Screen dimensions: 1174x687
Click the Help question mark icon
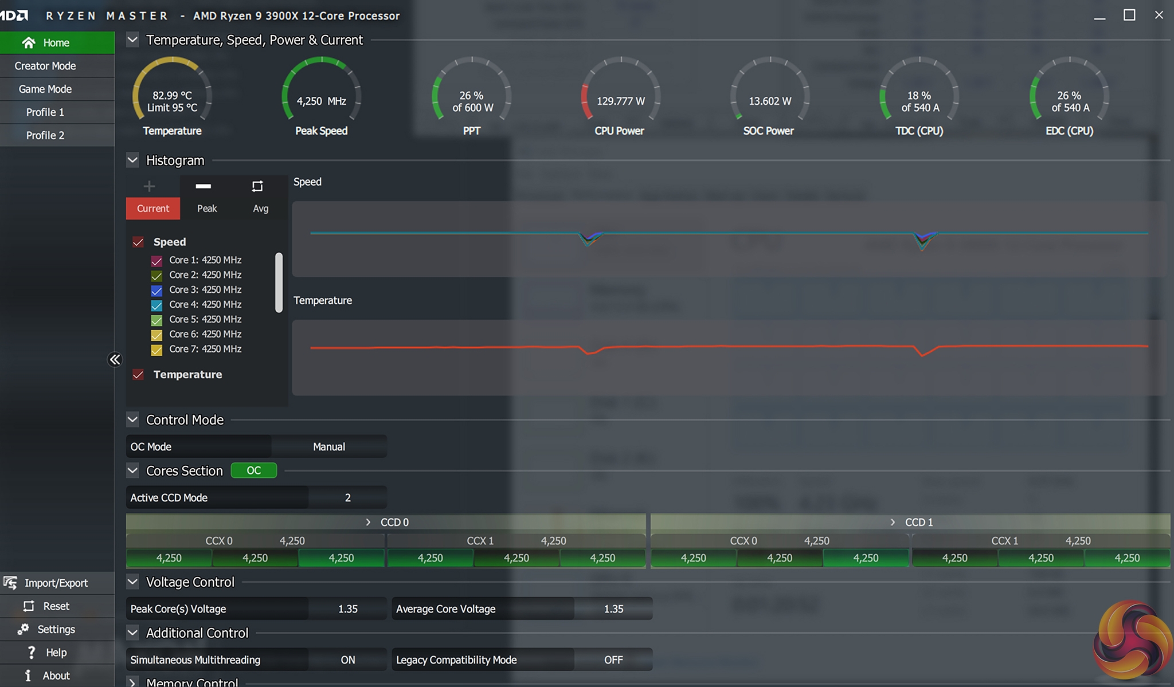click(32, 653)
